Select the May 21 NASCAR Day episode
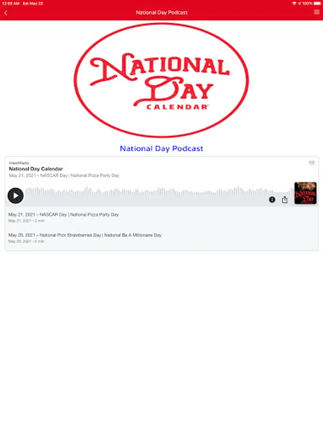The image size is (323, 431). coord(162,217)
